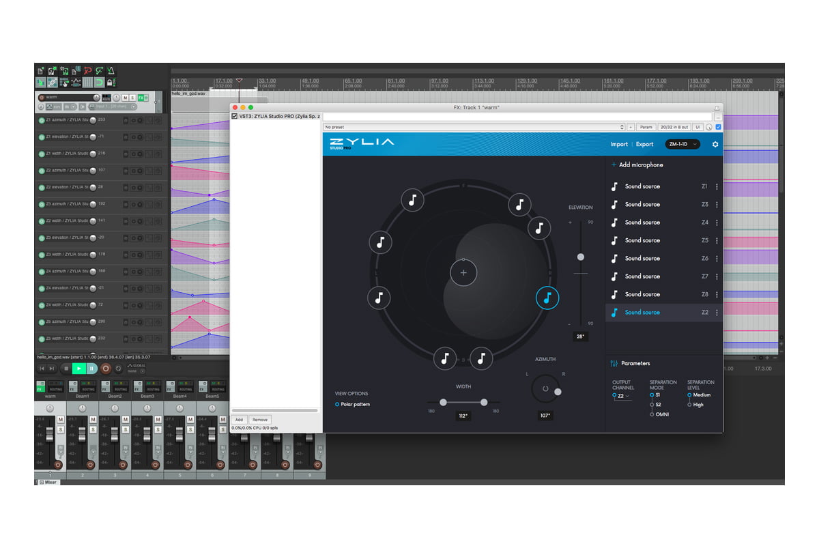This screenshot has width=819, height=546.
Task: Stop playback in the transport bar
Action: point(66,369)
